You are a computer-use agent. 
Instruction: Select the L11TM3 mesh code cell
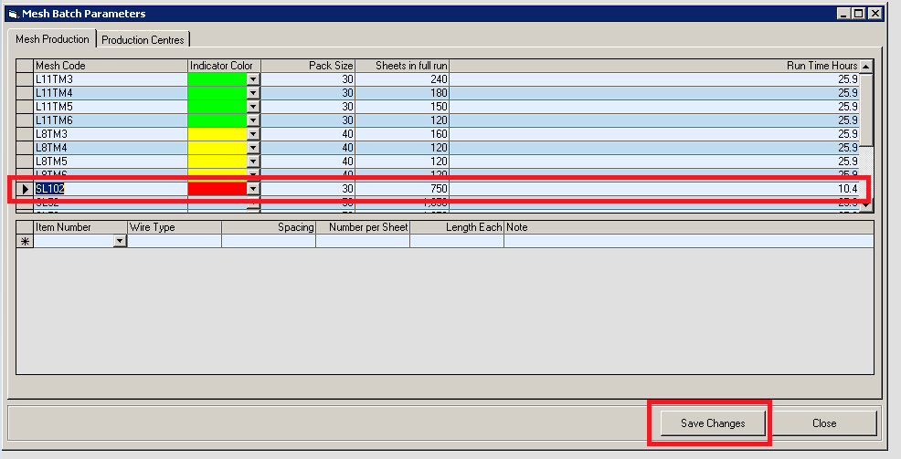pyautogui.click(x=111, y=79)
